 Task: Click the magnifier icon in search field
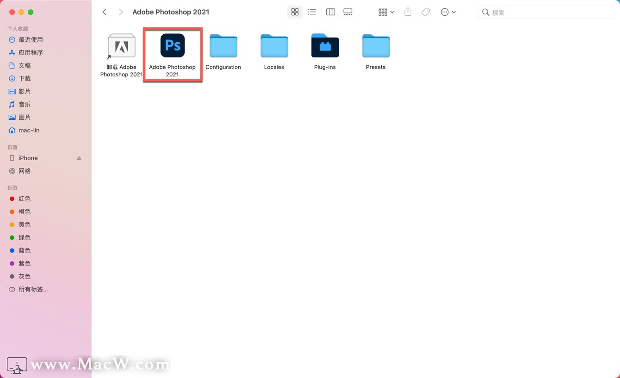click(x=485, y=12)
